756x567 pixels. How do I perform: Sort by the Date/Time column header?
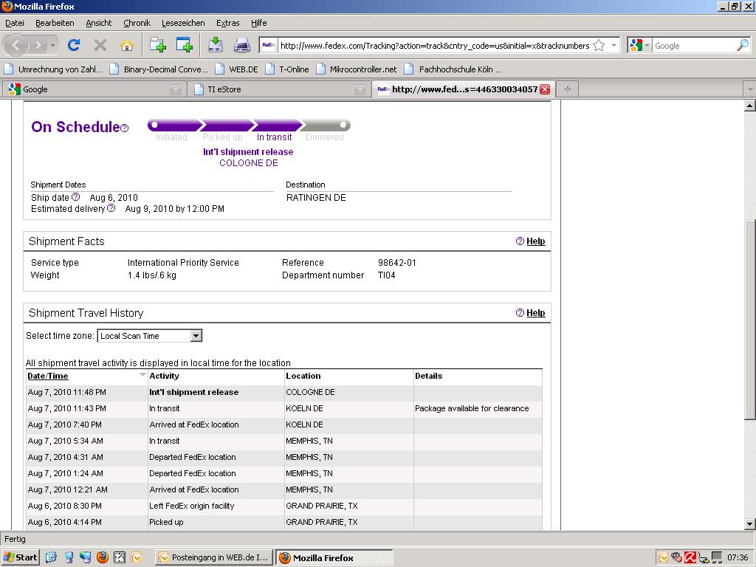pos(48,376)
